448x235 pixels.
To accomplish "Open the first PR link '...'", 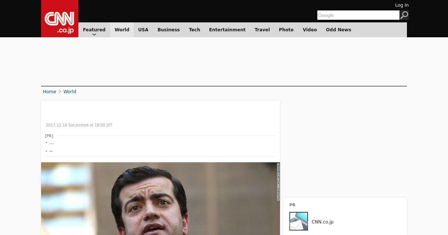I will (x=52, y=142).
